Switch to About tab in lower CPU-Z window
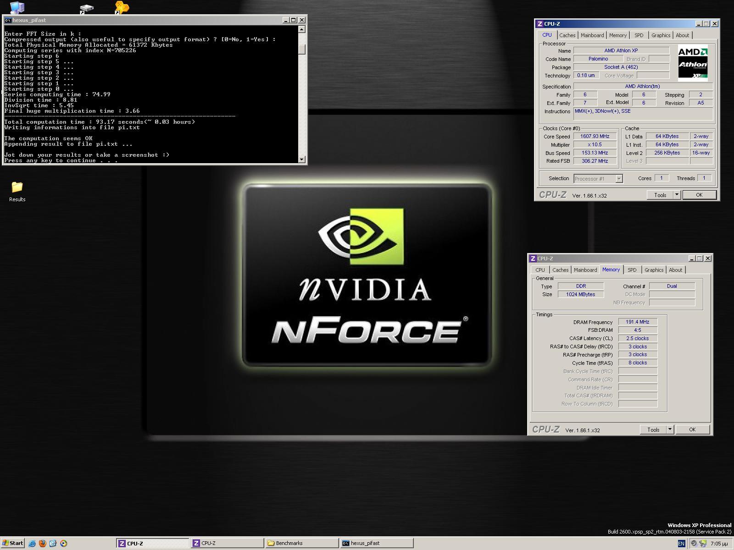The image size is (734, 550). pos(676,270)
